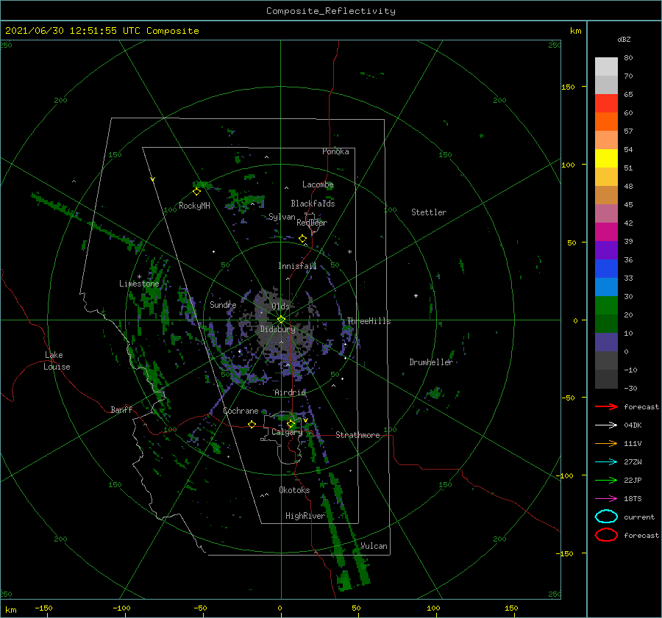Click the Sundre city label
The image size is (662, 618).
(x=223, y=304)
